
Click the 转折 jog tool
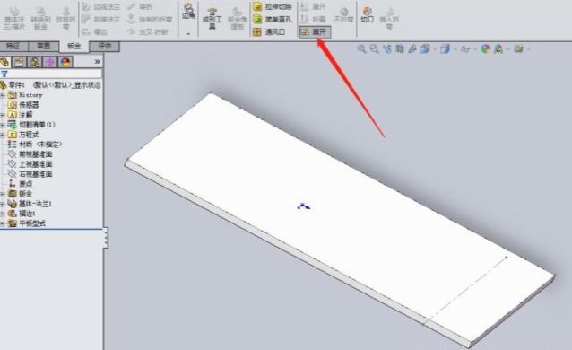pos(141,7)
